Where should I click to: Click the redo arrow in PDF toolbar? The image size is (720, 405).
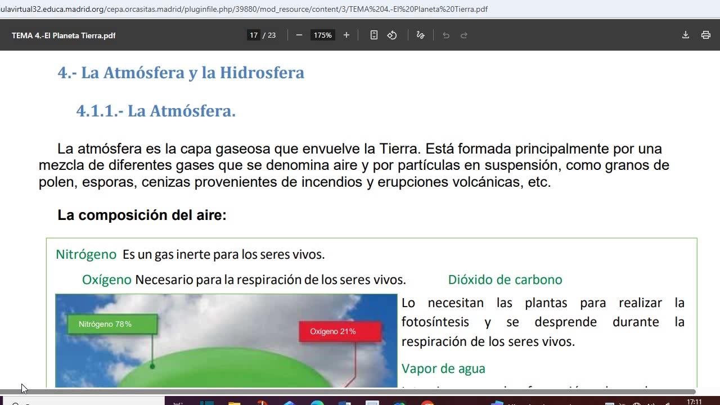pyautogui.click(x=464, y=35)
